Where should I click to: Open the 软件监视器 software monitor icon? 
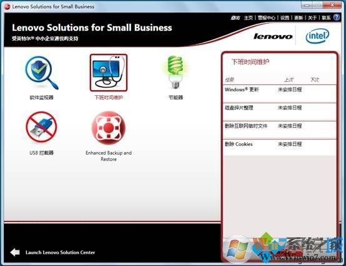[x=42, y=73]
